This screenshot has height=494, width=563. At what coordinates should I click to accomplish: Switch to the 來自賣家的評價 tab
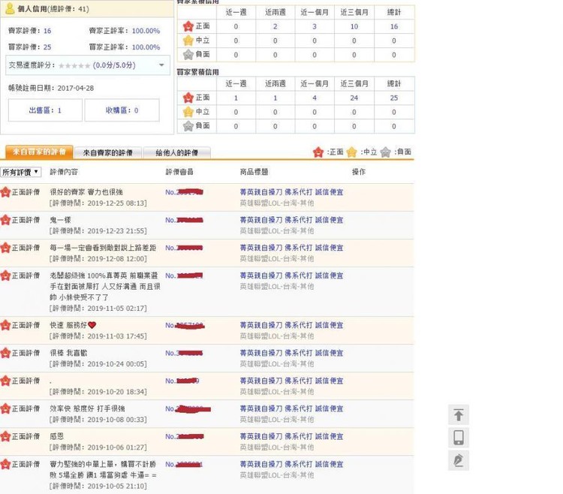[x=107, y=152]
